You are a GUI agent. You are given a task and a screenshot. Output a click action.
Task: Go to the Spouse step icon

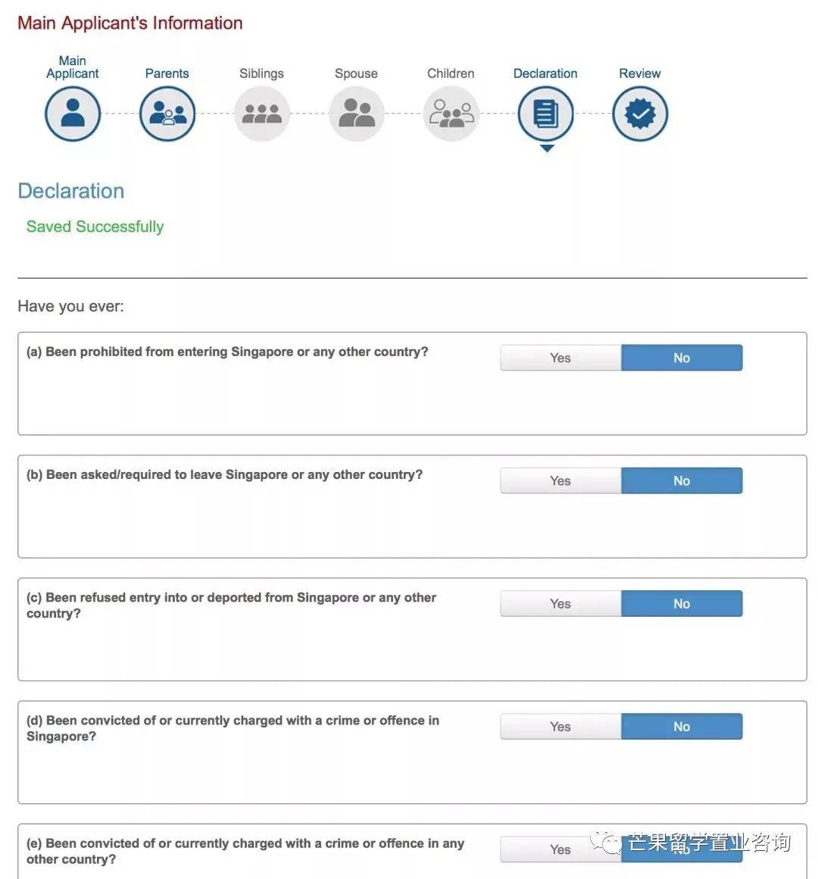point(357,114)
